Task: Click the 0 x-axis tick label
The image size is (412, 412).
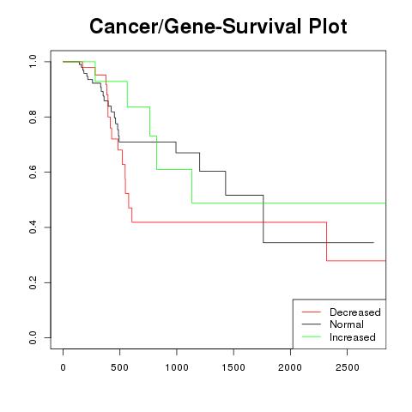Action: pyautogui.click(x=63, y=367)
